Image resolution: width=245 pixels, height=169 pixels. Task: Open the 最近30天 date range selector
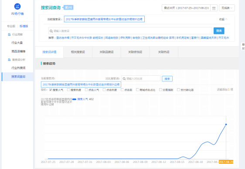click(186, 8)
